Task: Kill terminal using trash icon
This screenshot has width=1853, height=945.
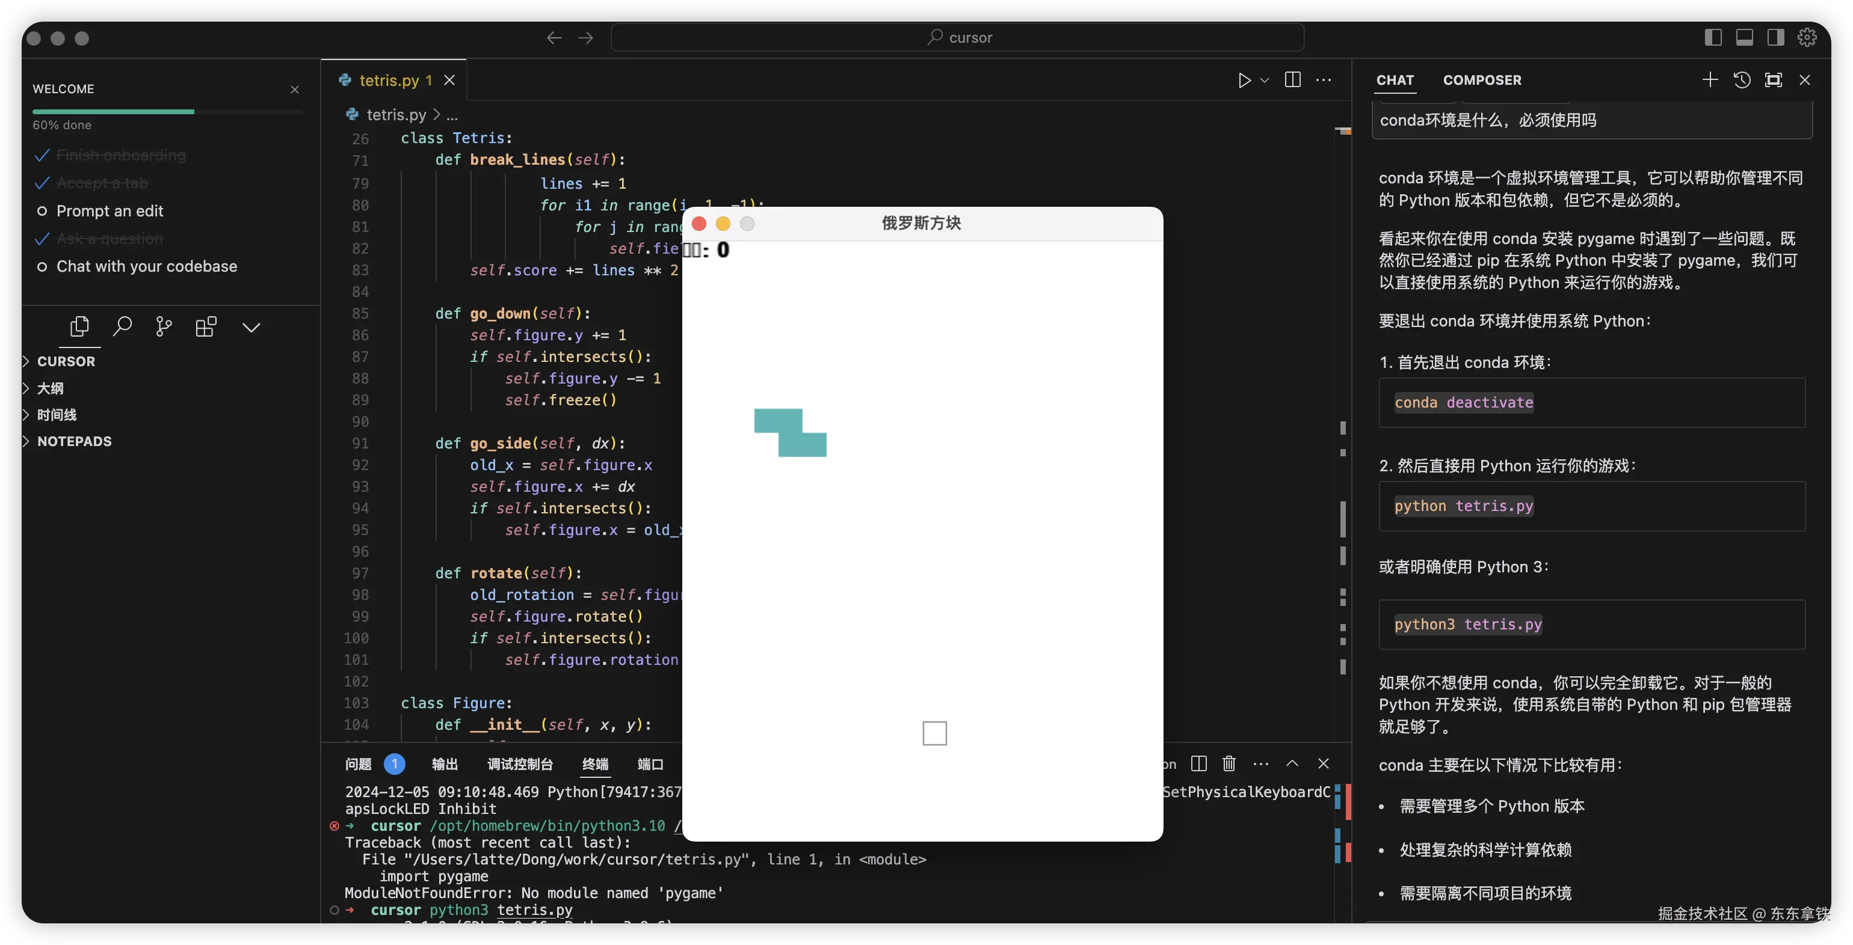Action: pos(1229,763)
